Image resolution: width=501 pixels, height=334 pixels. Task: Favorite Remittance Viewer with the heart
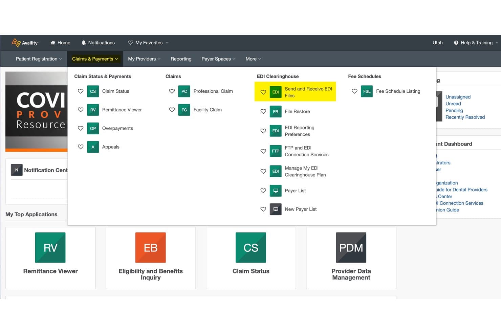click(81, 110)
